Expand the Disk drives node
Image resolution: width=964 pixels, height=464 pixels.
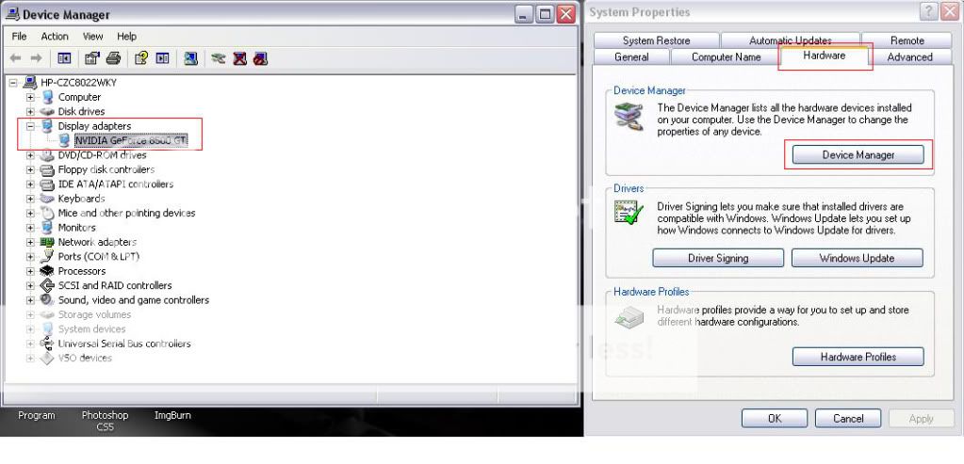[x=30, y=112]
